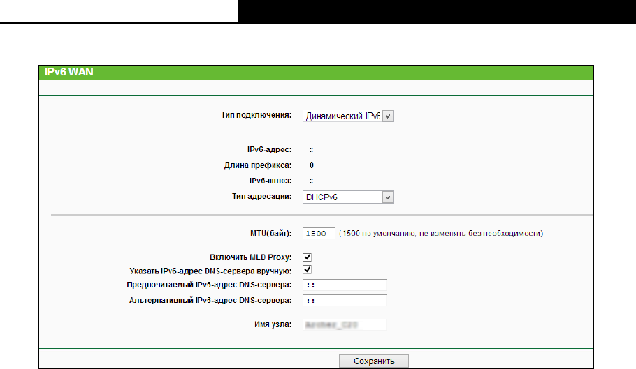Click the 'IPv6 WAN' header title
636x369 pixels.
(x=69, y=72)
